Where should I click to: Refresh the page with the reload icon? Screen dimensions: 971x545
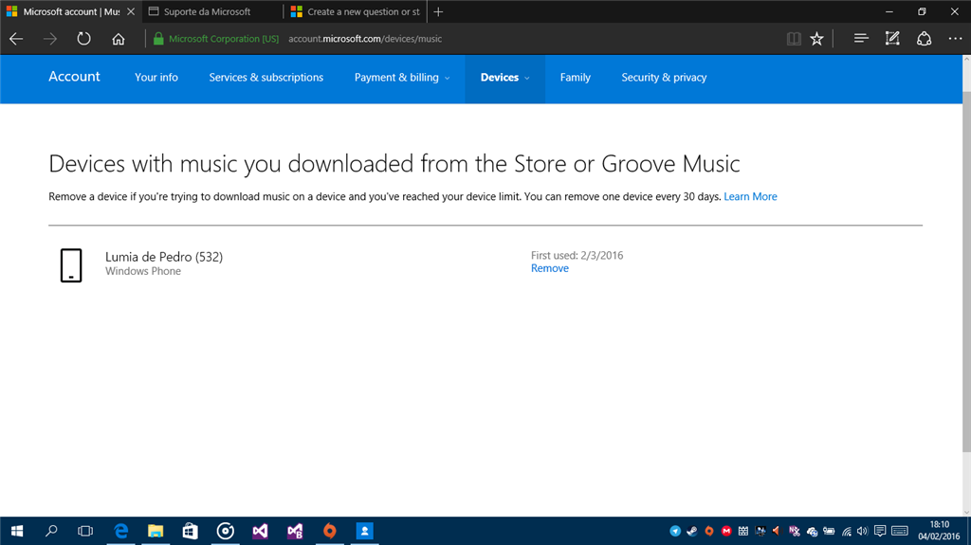point(83,39)
